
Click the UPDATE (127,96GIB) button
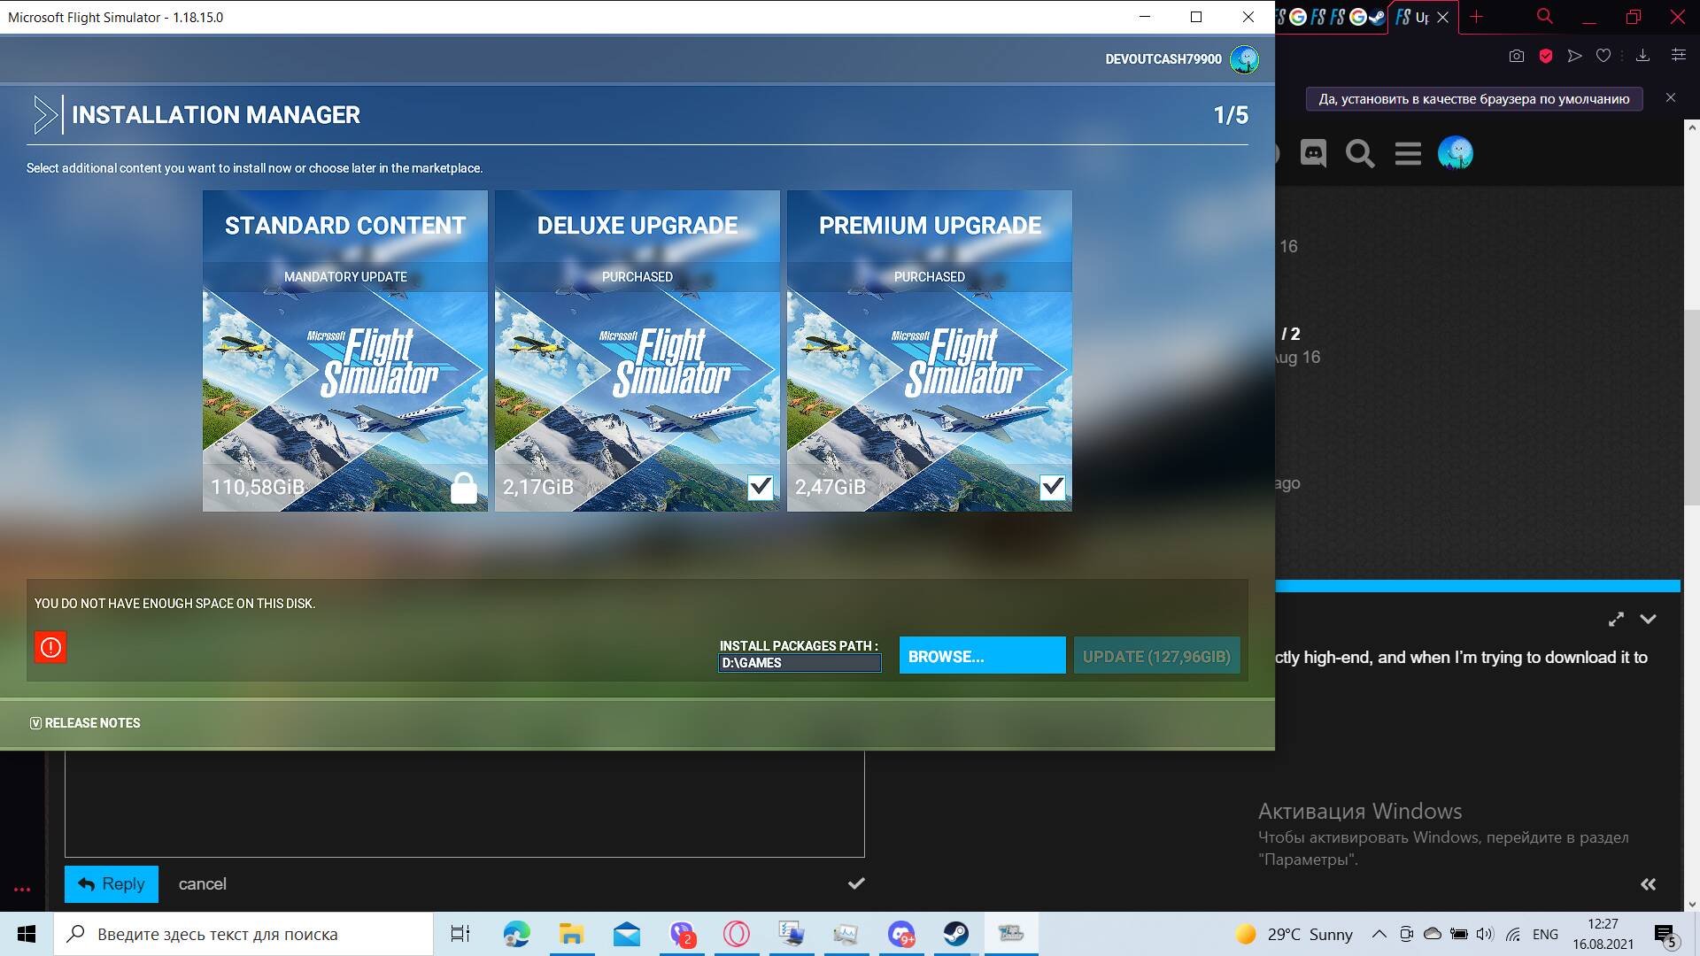[1156, 656]
